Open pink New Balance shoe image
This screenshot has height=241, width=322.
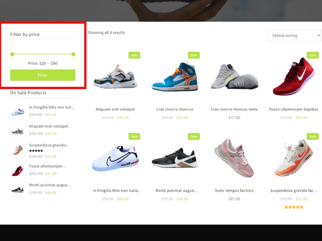[234, 158]
